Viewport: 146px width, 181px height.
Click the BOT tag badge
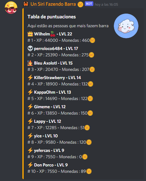pos(89,4)
